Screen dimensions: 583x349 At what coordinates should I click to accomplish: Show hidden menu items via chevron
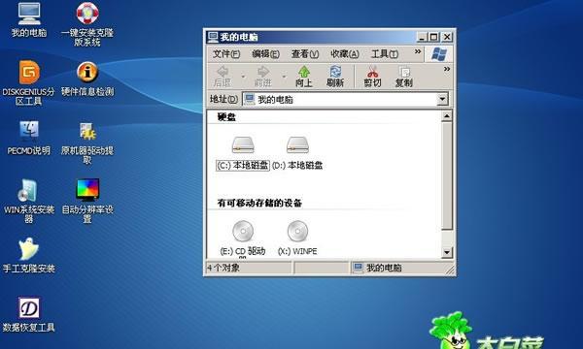tap(418, 51)
